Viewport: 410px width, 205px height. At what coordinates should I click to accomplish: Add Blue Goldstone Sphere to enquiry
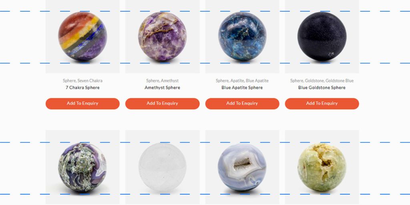(322, 104)
